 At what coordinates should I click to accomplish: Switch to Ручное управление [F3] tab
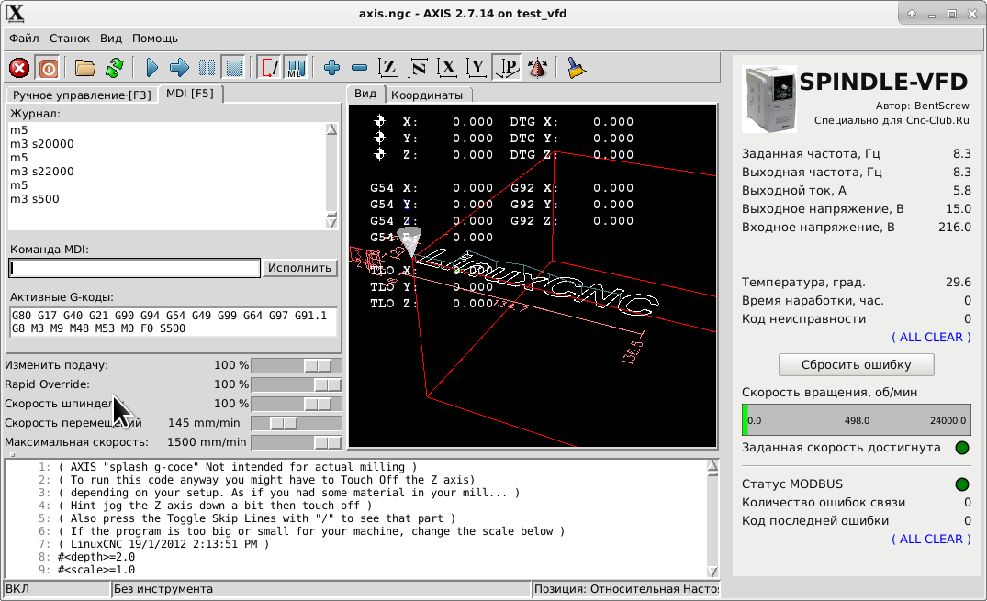tap(81, 95)
